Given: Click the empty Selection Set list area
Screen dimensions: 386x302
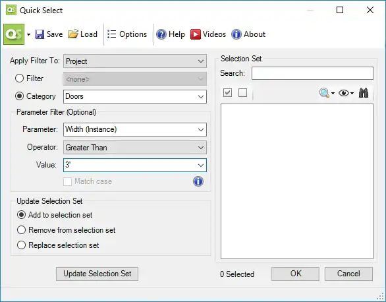Looking at the screenshot, I should point(297,181).
